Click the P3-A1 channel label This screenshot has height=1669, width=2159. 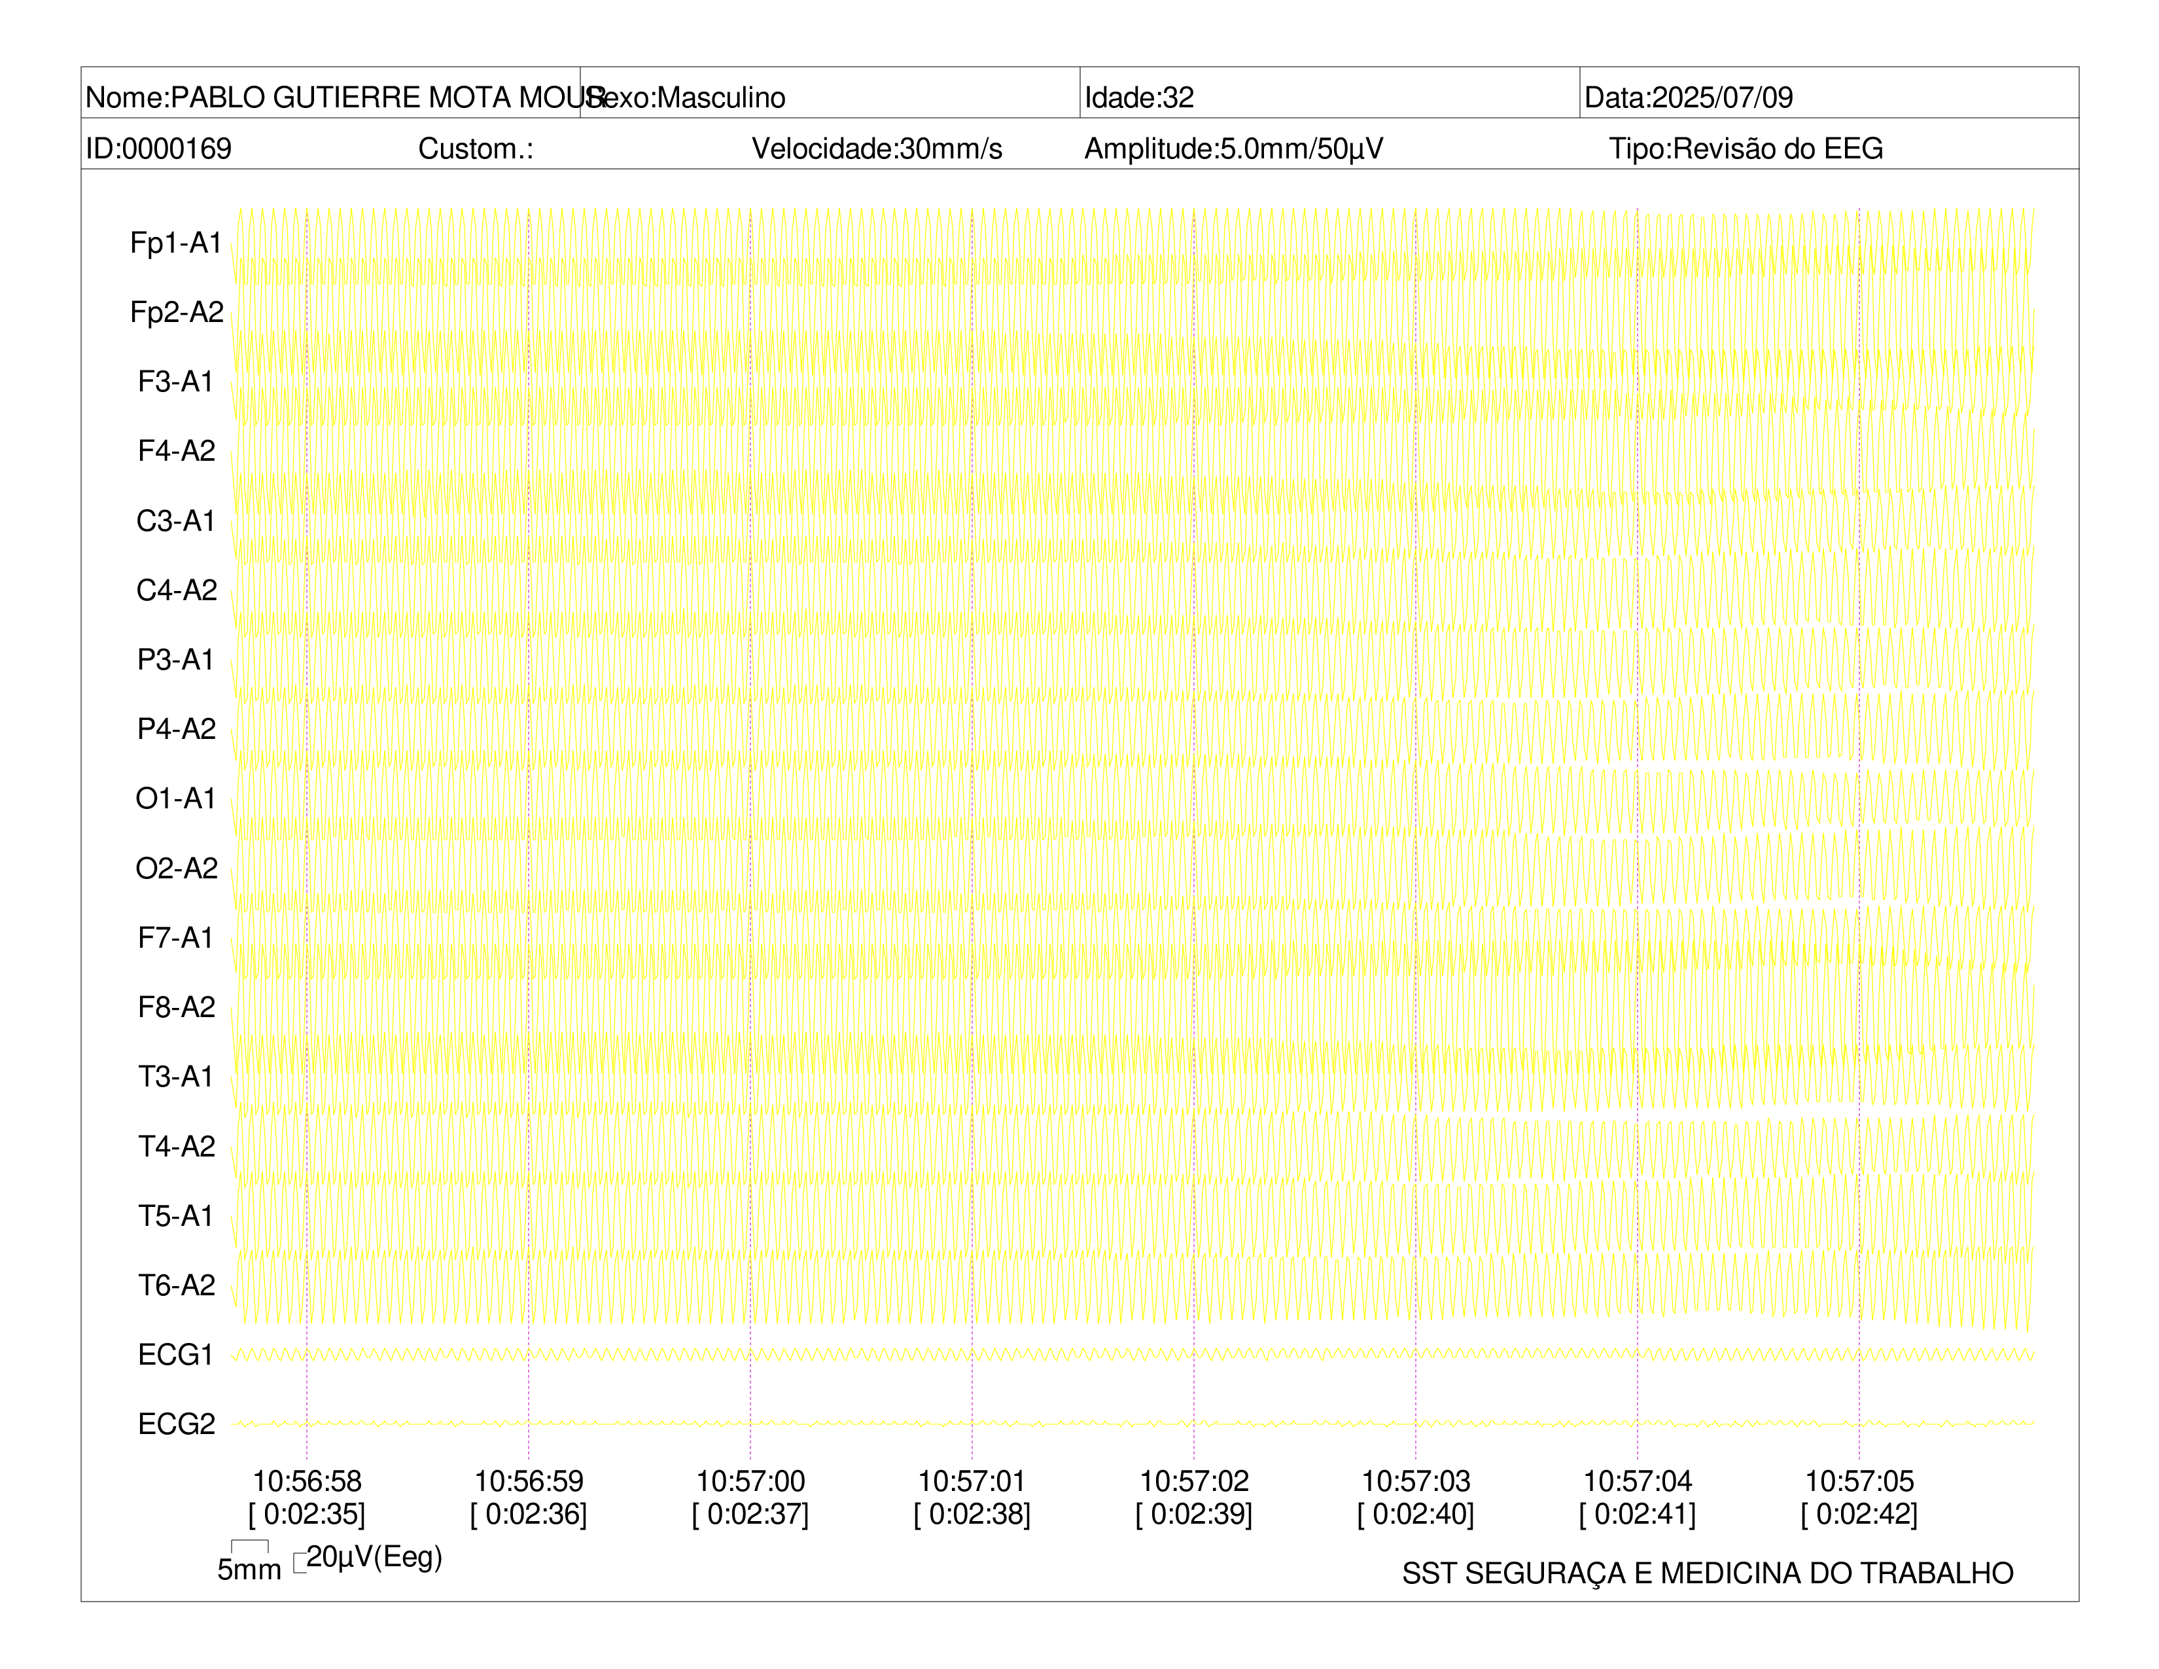pos(176,660)
